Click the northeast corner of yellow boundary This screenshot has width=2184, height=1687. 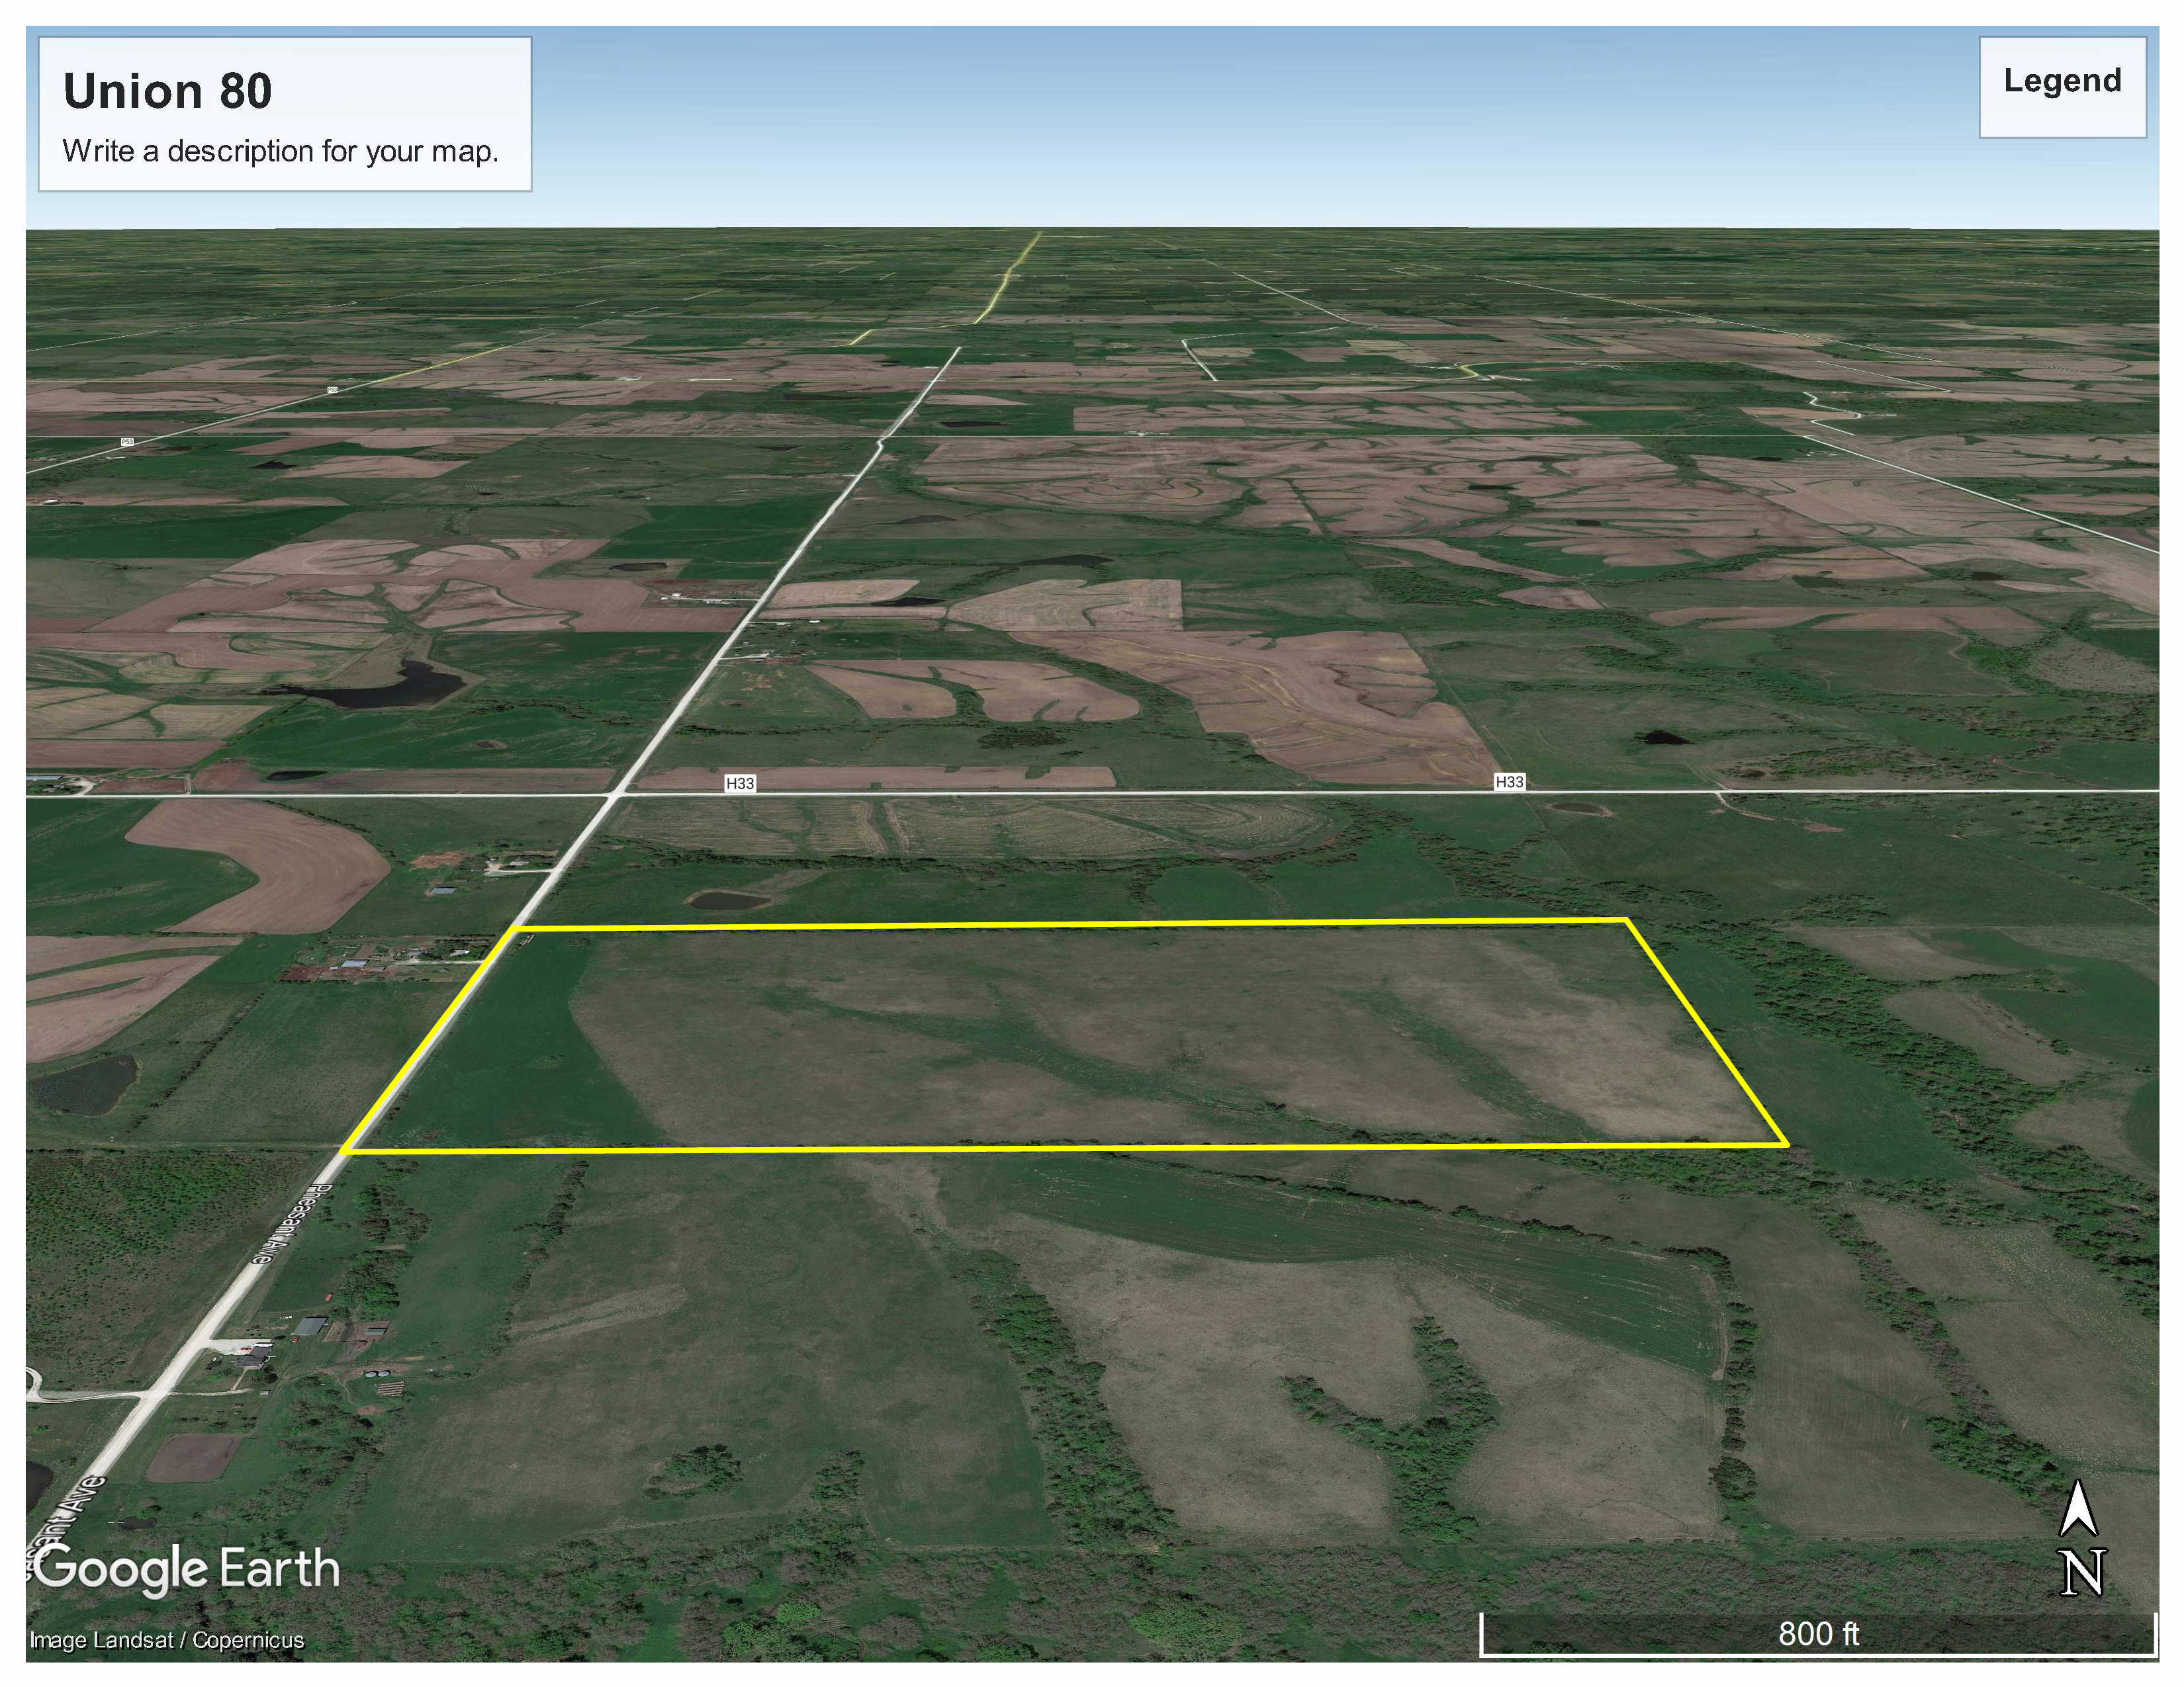1627,920
